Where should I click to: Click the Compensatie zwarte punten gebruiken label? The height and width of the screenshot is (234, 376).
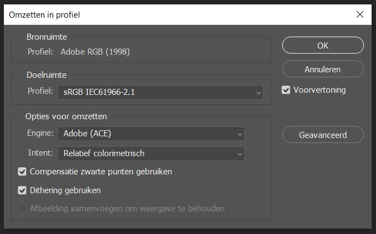pos(101,172)
